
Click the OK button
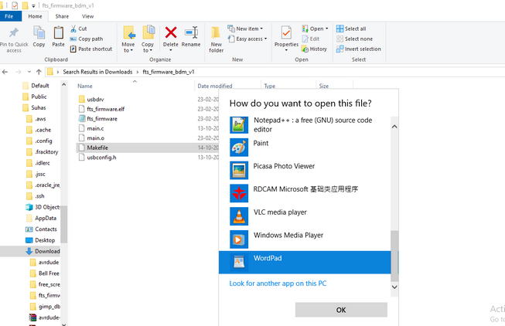click(x=341, y=310)
